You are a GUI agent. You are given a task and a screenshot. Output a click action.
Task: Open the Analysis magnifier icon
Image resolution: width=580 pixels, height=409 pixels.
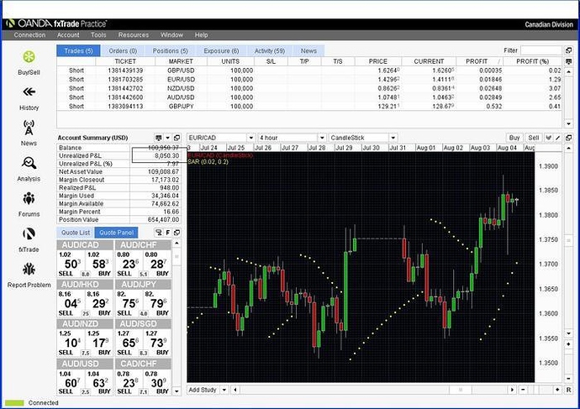29,163
